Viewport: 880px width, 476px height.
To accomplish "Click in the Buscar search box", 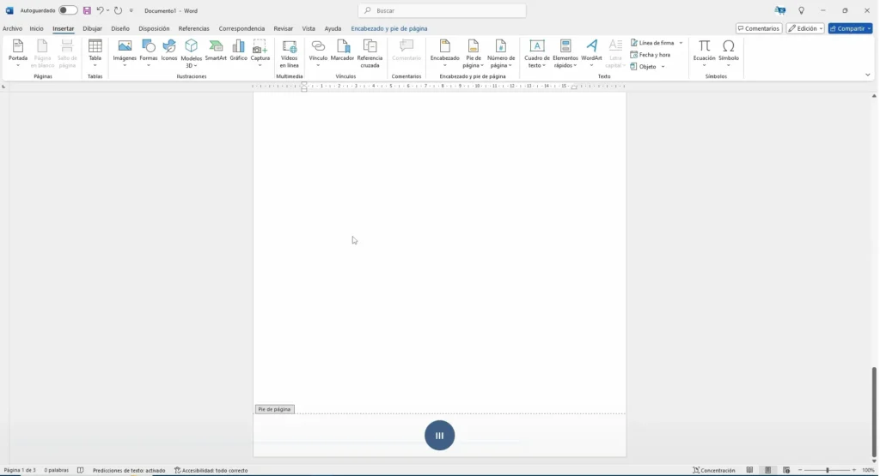I will [x=443, y=10].
